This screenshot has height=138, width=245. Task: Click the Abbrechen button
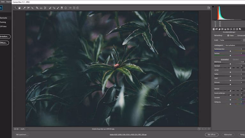228,134
